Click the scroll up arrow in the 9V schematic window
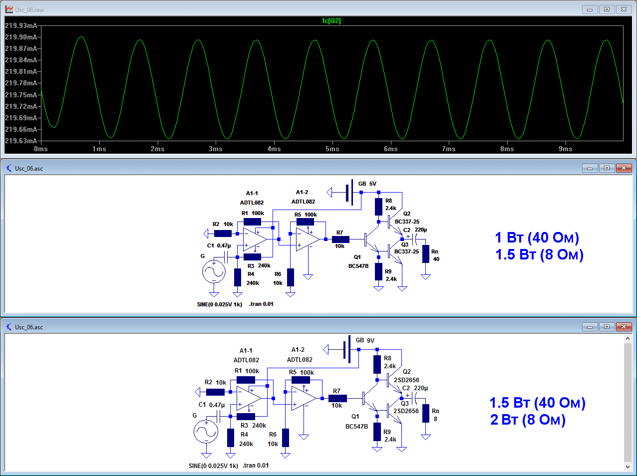Screen dimensions: 637x476 tap(628, 339)
